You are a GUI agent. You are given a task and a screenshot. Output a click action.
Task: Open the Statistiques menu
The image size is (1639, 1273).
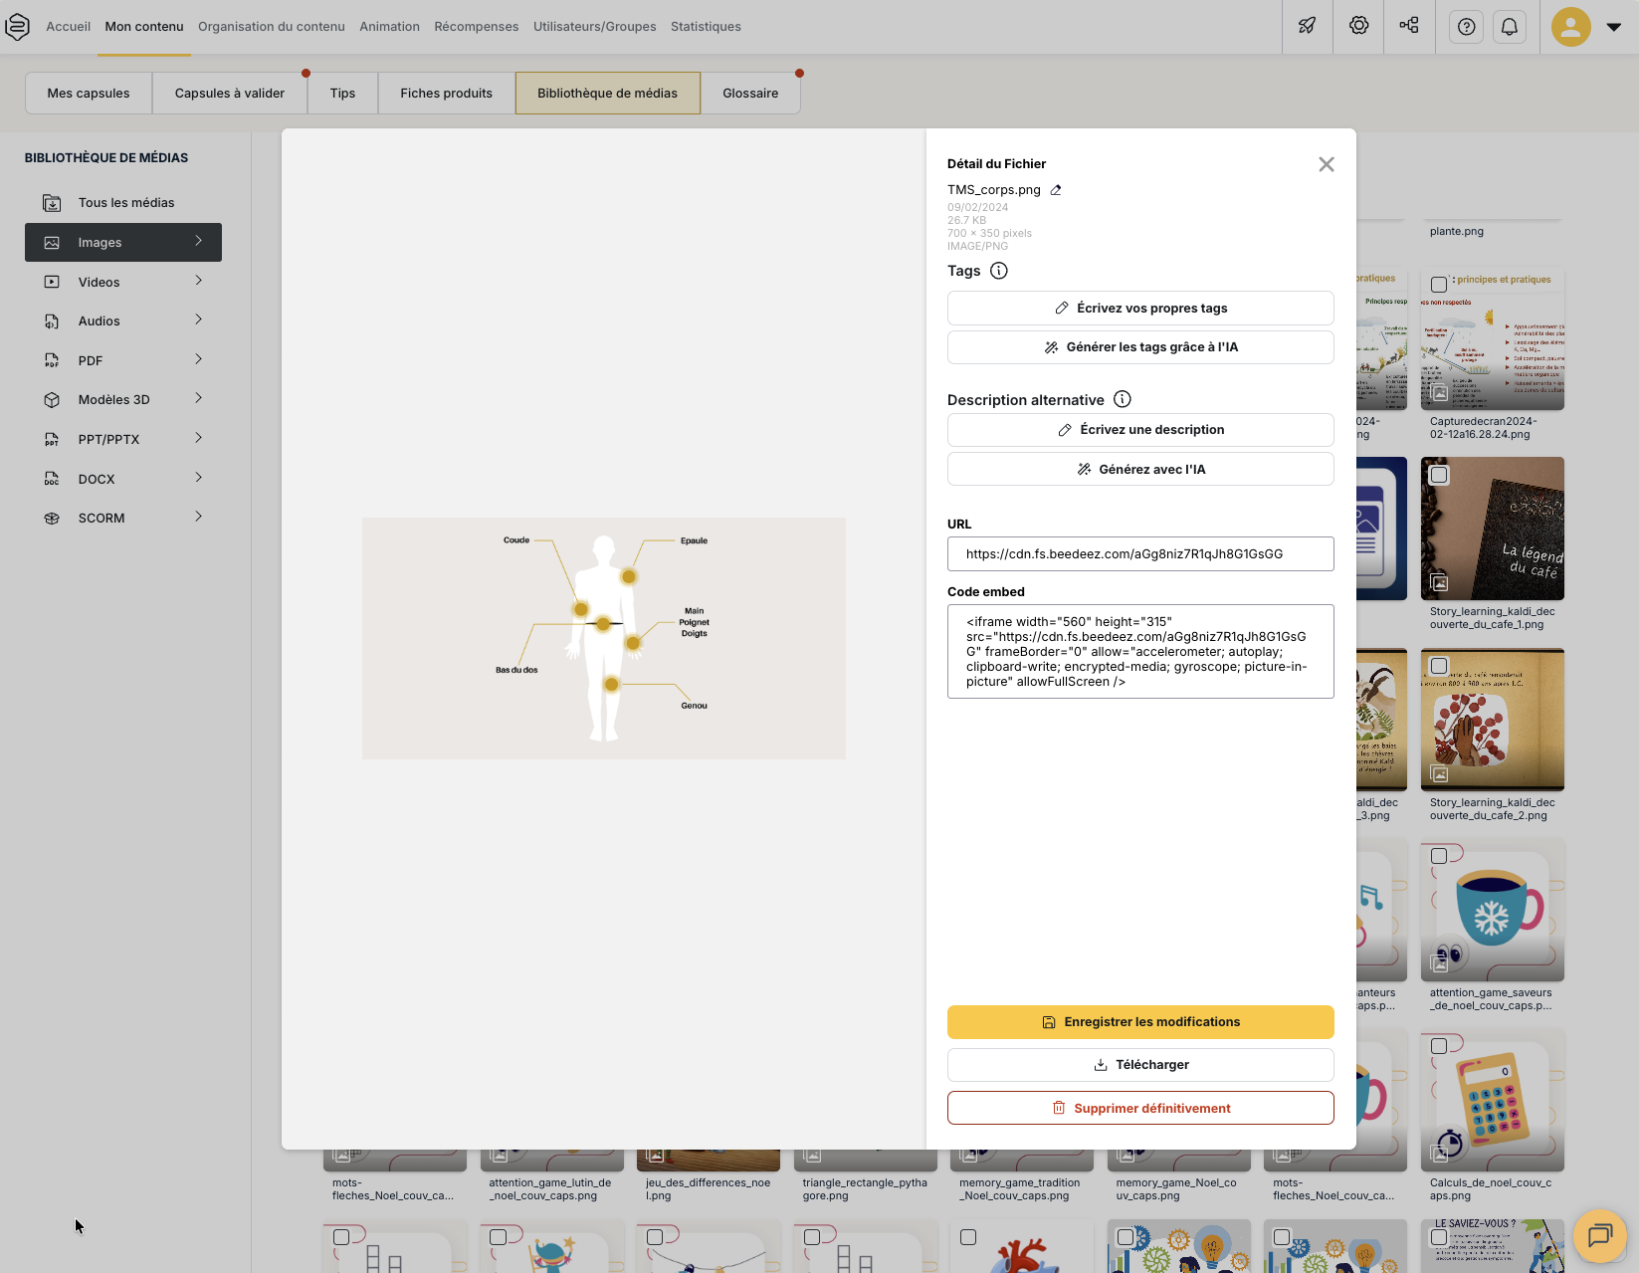[706, 27]
